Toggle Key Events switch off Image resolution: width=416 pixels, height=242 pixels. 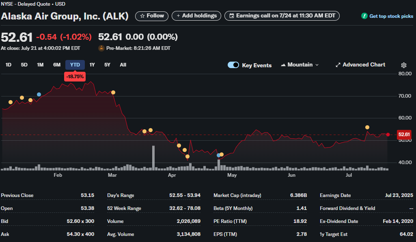click(x=233, y=65)
